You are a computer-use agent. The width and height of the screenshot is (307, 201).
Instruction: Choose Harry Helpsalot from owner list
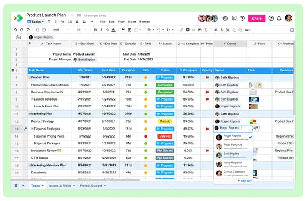pyautogui.click(x=233, y=165)
